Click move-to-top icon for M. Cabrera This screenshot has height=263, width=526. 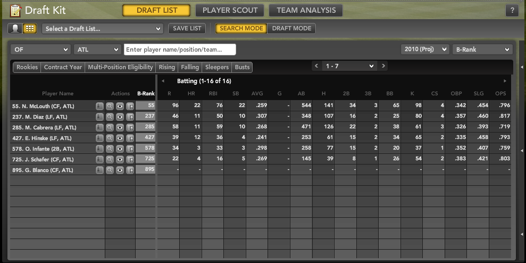coord(130,127)
